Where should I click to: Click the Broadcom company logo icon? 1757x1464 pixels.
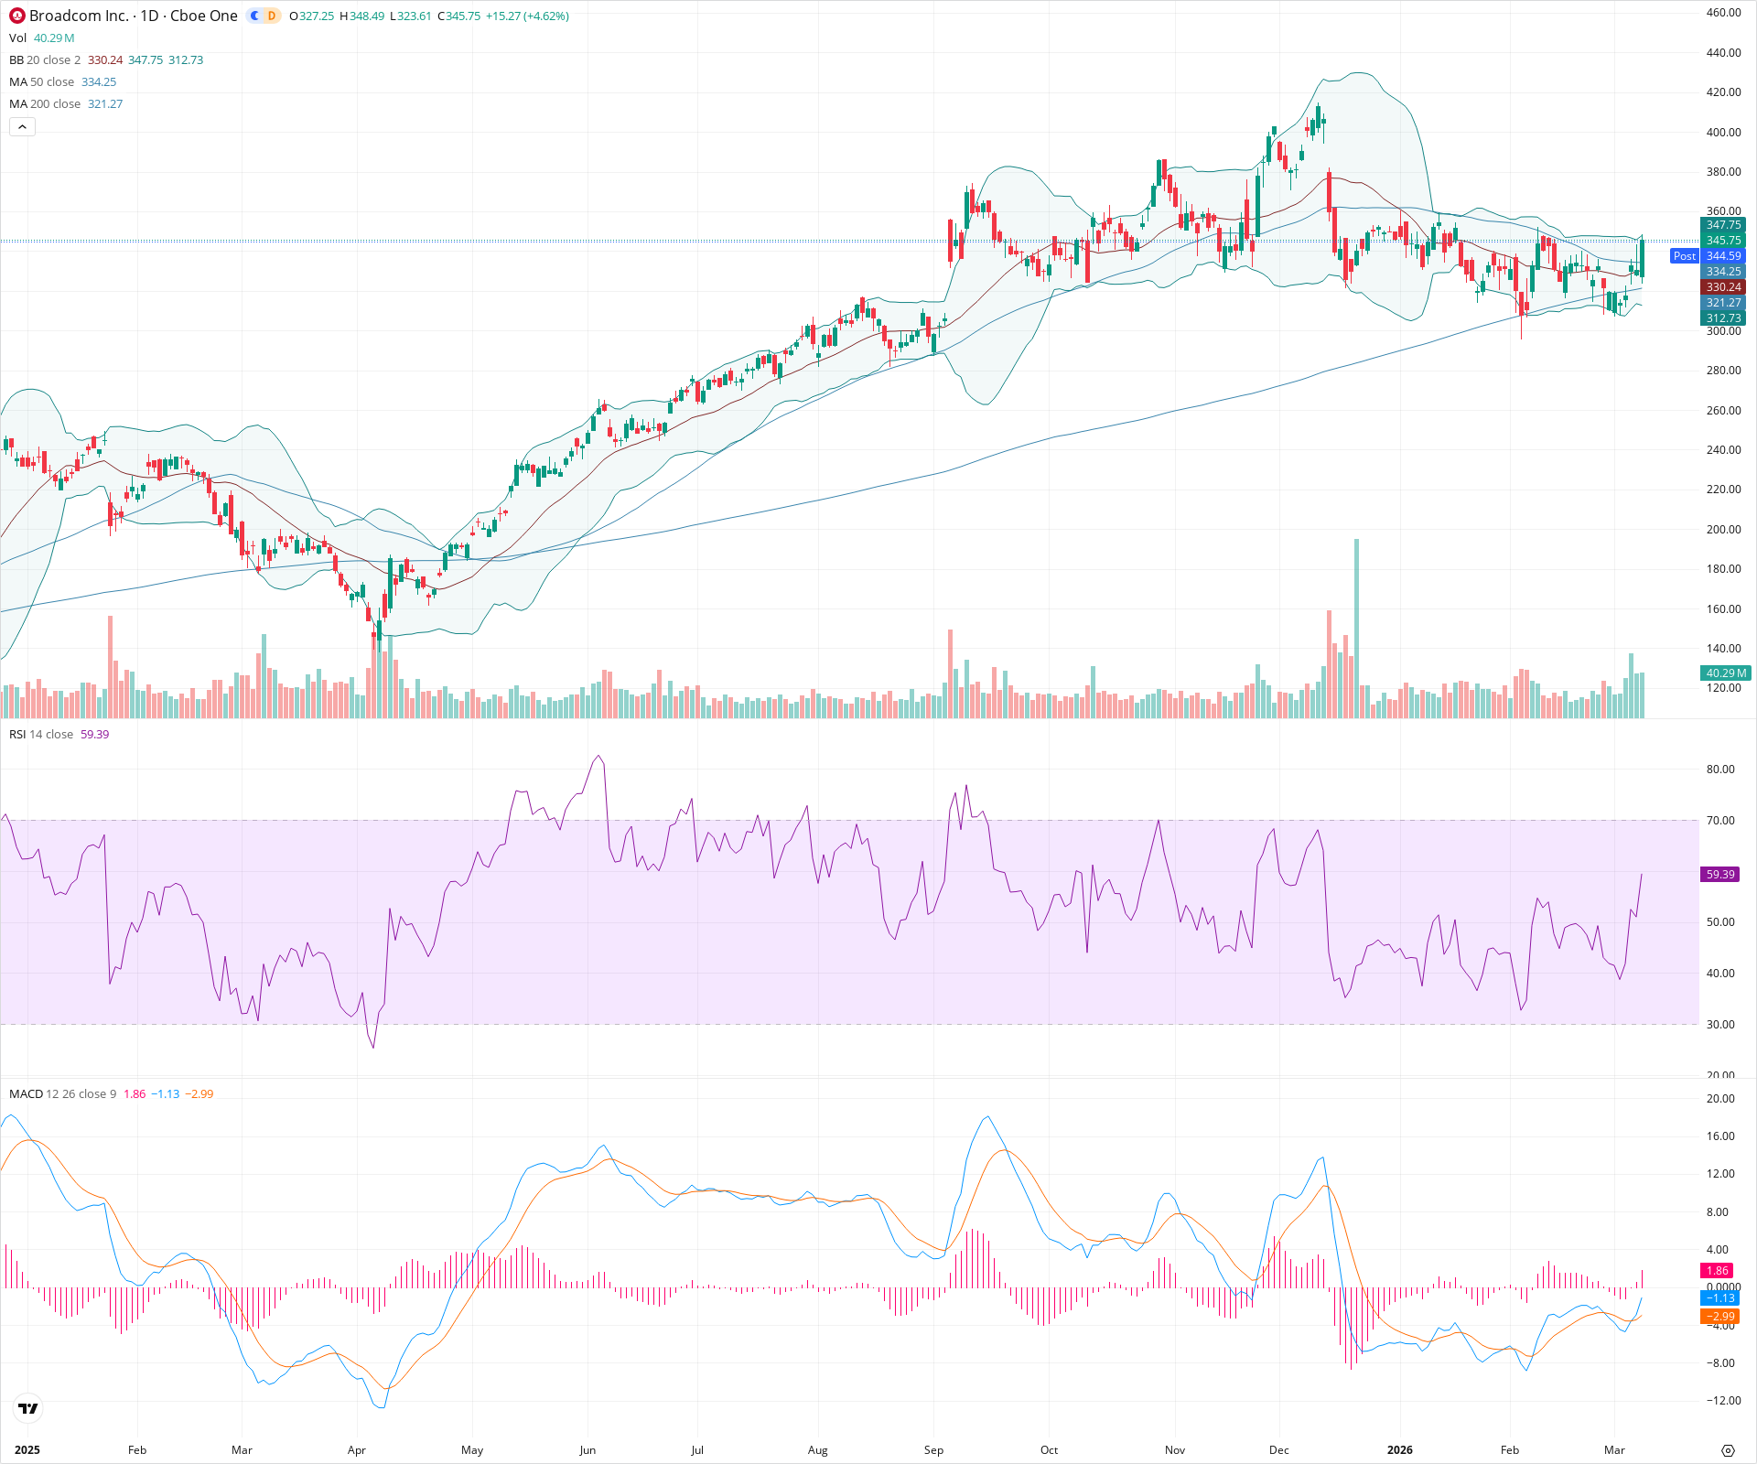coord(15,16)
